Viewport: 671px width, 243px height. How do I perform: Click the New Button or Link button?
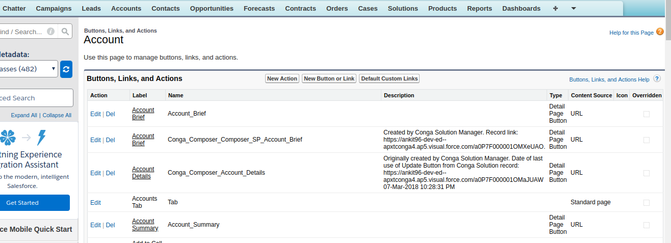tap(329, 78)
